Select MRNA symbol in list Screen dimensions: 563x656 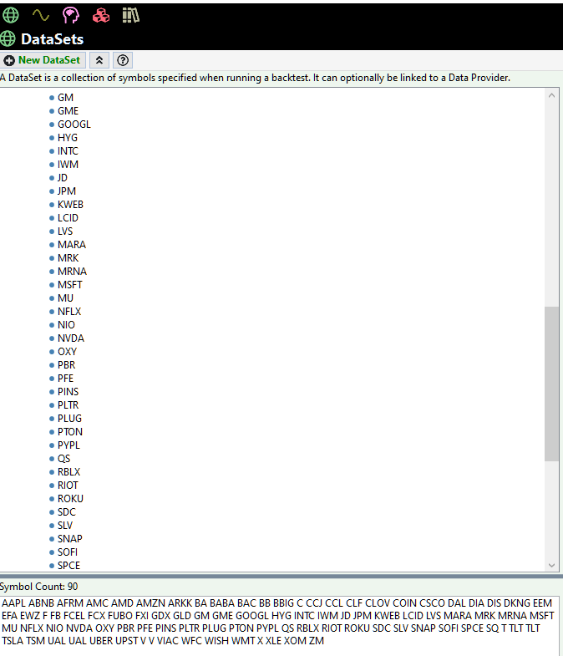point(72,272)
